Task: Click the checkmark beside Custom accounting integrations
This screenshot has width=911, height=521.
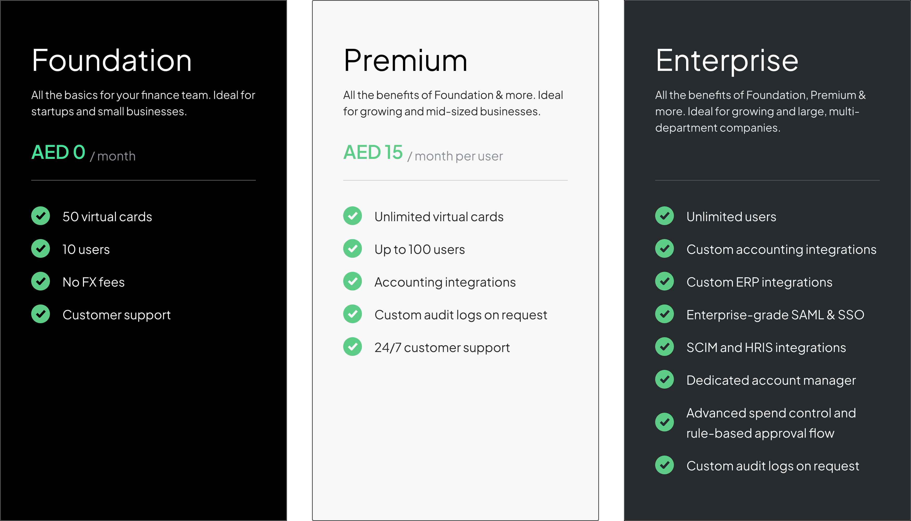Action: (x=665, y=249)
